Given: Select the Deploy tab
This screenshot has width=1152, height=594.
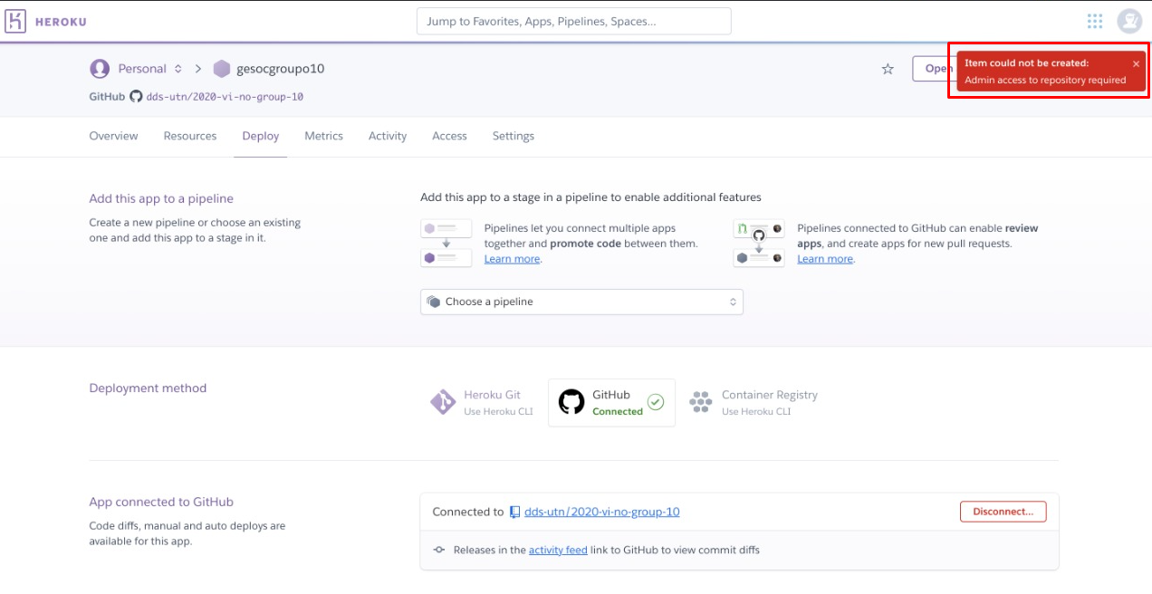Looking at the screenshot, I should [261, 136].
